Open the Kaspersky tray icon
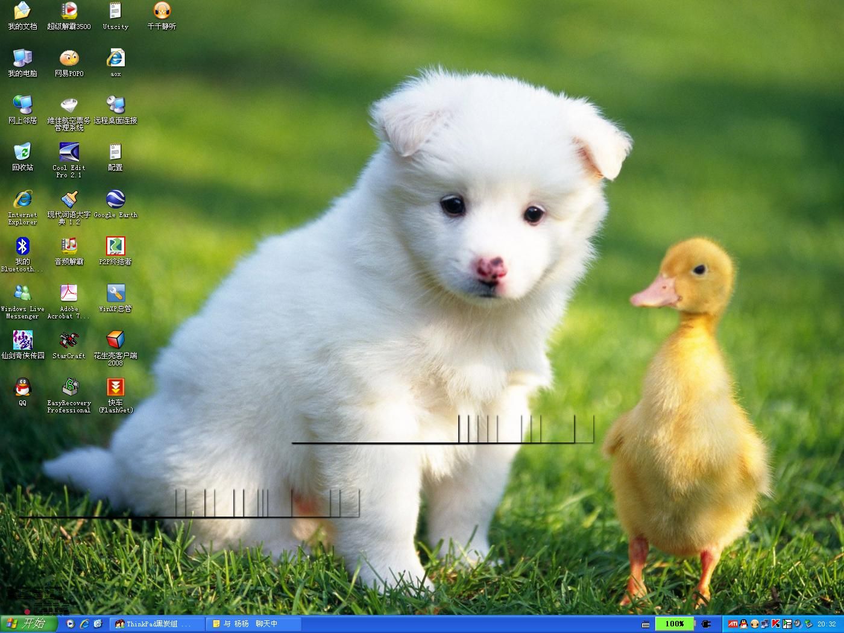Screen dimensions: 844x633 click(776, 624)
